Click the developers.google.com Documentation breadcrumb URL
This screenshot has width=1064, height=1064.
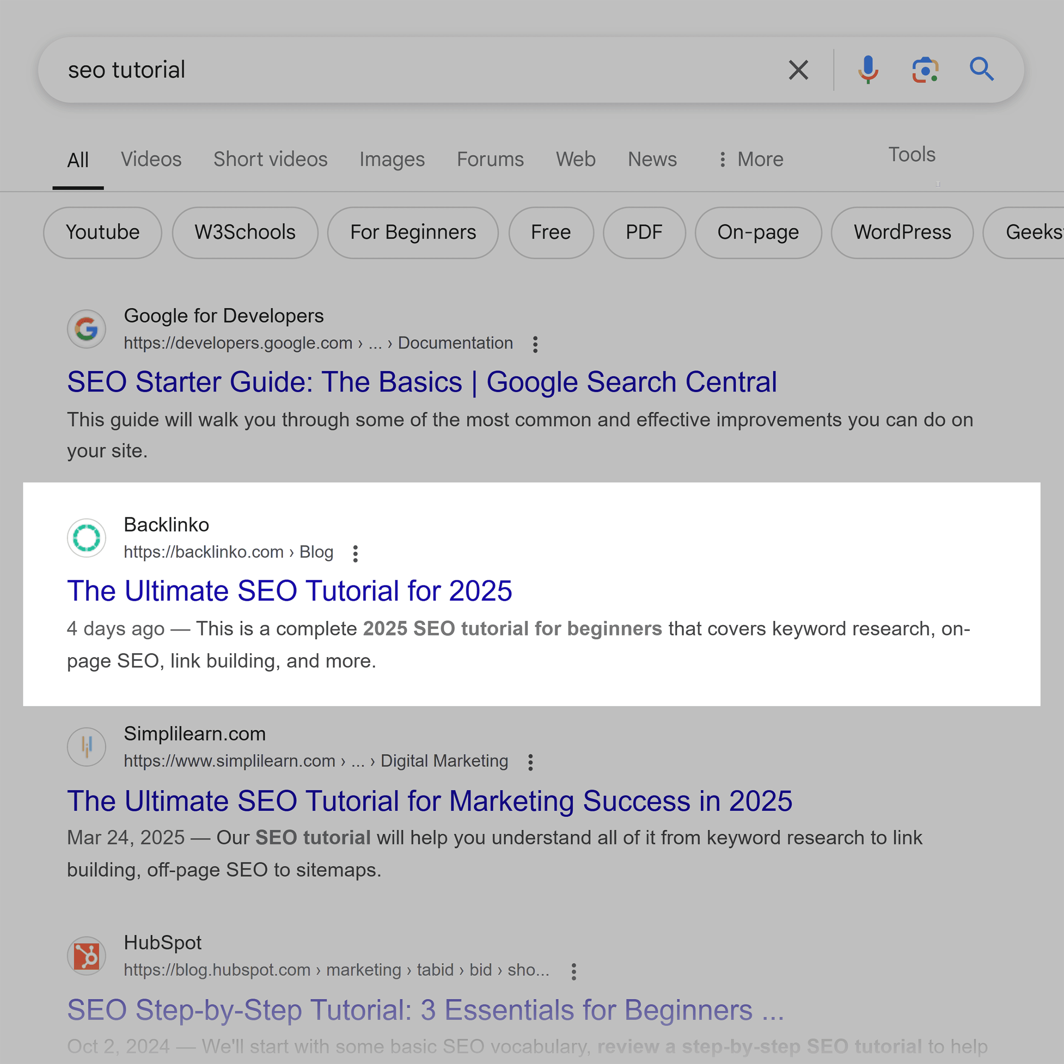318,343
